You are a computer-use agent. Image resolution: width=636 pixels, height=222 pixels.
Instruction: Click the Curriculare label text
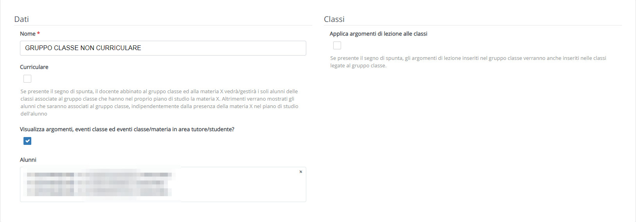click(34, 67)
